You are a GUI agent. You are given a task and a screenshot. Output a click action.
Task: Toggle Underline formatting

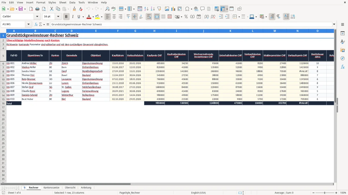(79, 17)
